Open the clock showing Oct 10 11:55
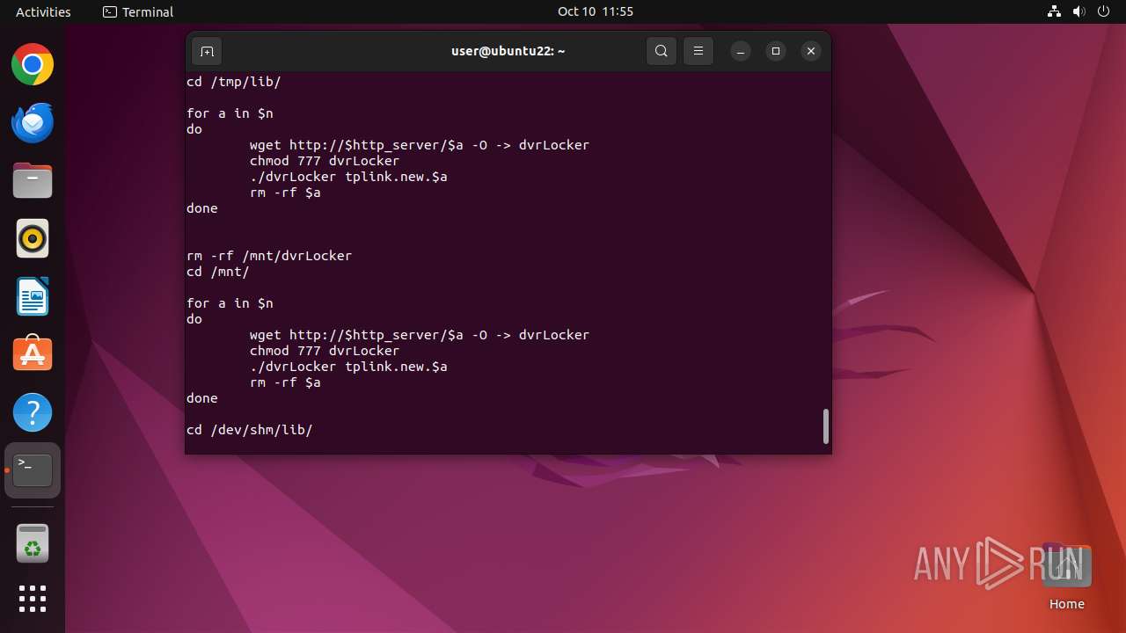The image size is (1126, 633). tap(596, 11)
